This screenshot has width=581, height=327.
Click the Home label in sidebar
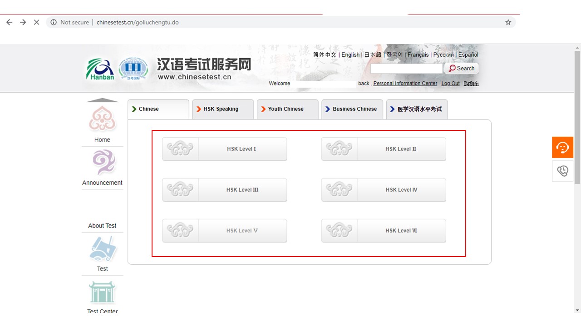coord(102,140)
